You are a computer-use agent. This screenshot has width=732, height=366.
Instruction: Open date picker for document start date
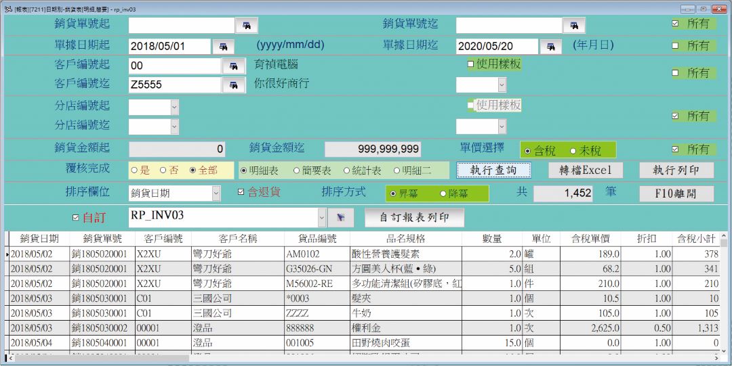click(224, 47)
